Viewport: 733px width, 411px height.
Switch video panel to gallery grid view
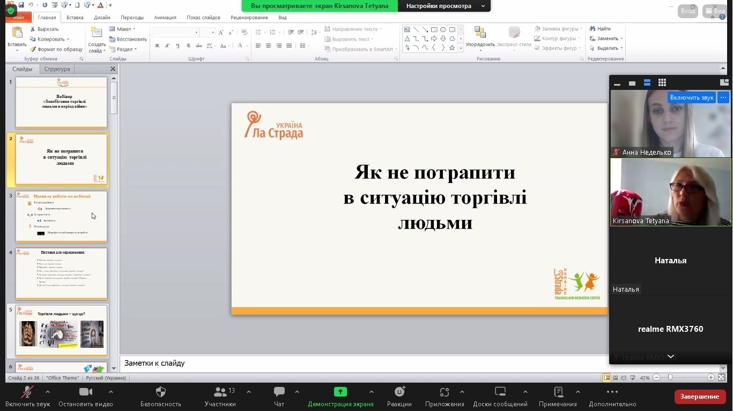(662, 82)
